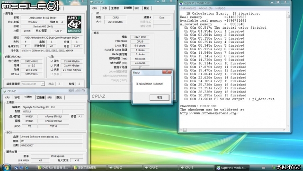The image size is (303, 171).
Task: Click 'Gigabyte Technology Co., Ltd.' manufacturer field
Action: 53,107
